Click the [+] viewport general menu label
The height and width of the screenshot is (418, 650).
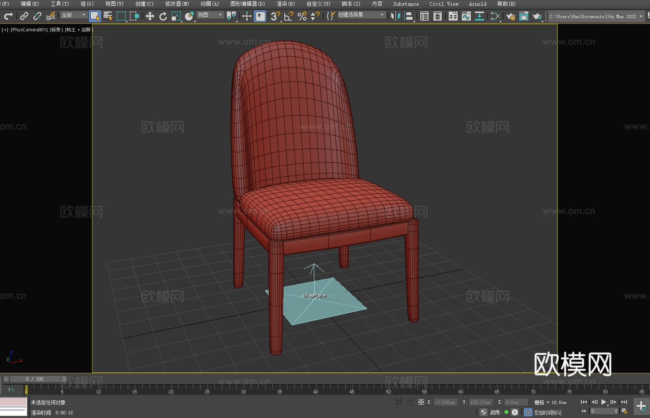tap(5, 30)
